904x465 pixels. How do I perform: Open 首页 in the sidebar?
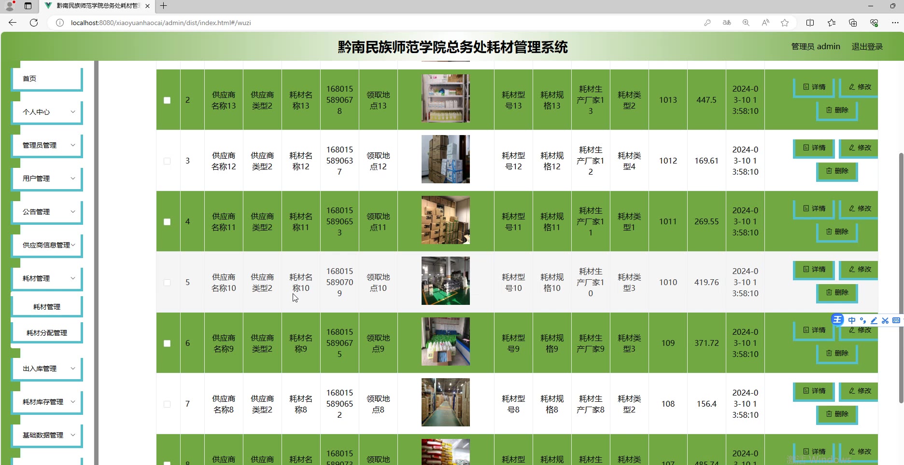47,79
